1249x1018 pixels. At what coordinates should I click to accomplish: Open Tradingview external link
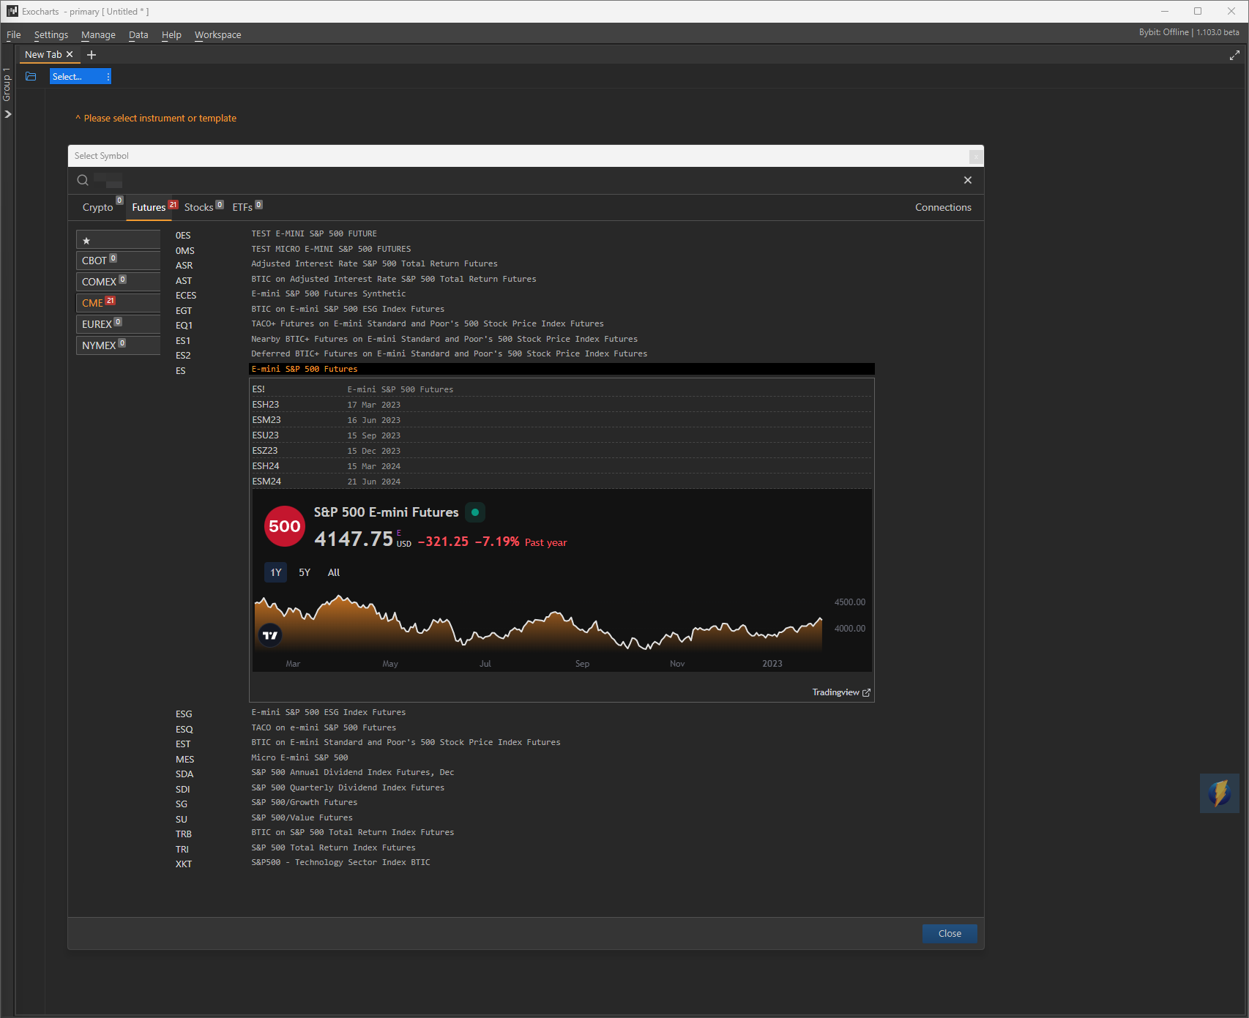(841, 692)
